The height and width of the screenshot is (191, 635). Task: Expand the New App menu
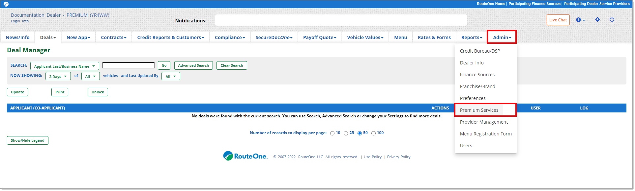click(78, 37)
